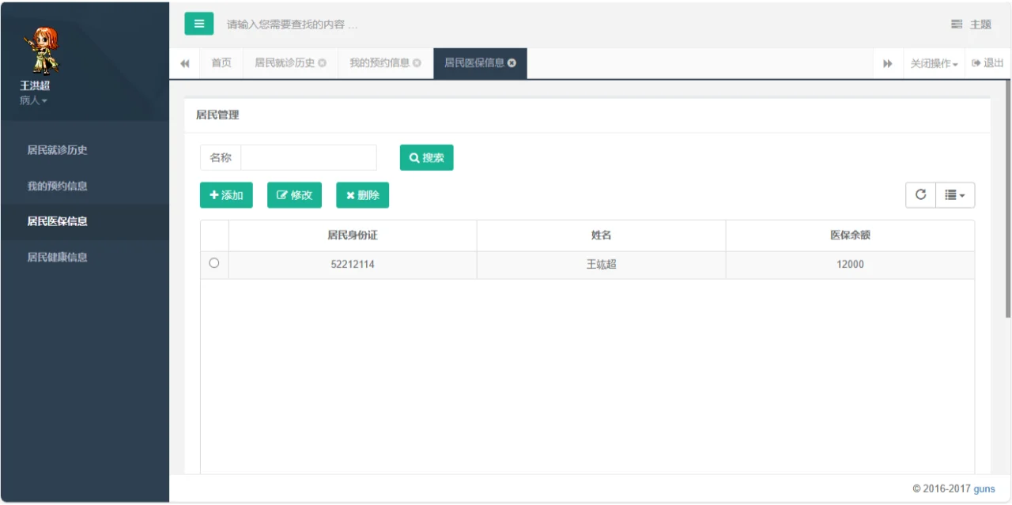Click the 添加 add button
This screenshot has width=1012, height=505.
click(x=226, y=195)
